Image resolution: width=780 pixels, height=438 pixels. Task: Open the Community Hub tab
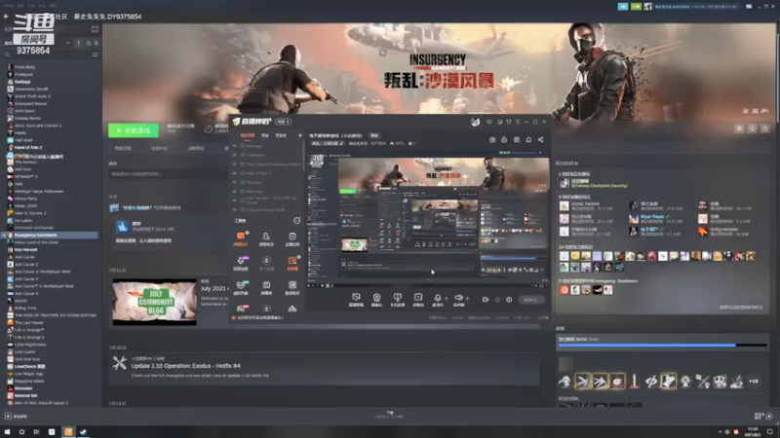(159, 148)
